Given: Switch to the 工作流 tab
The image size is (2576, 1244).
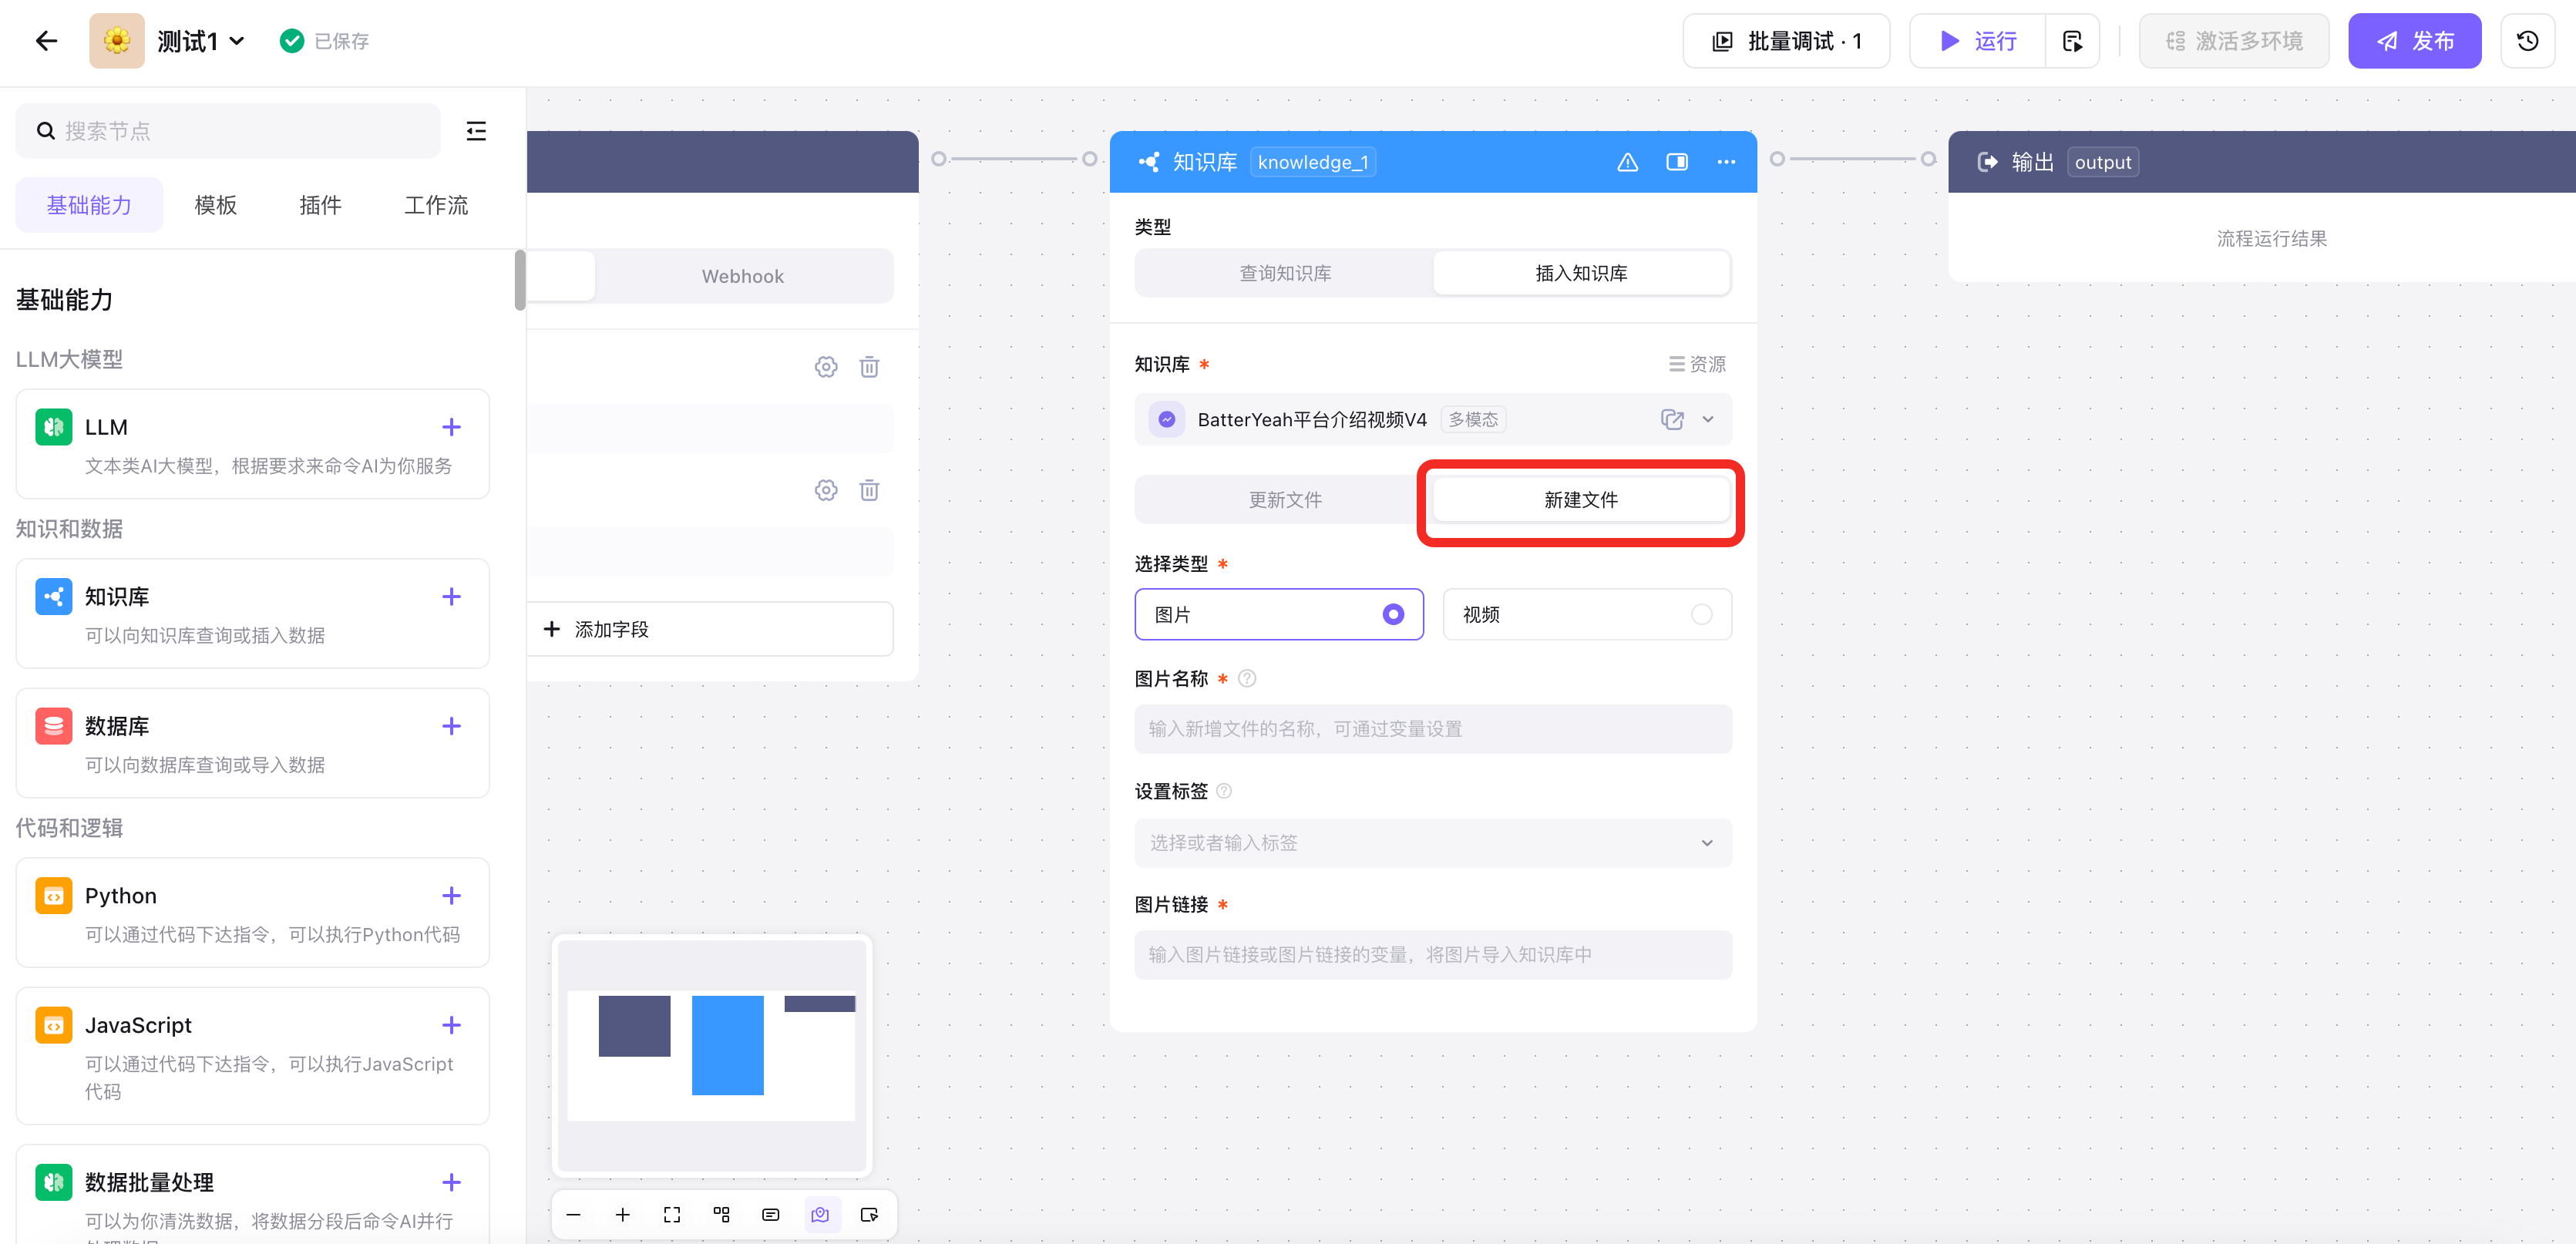Looking at the screenshot, I should [435, 205].
